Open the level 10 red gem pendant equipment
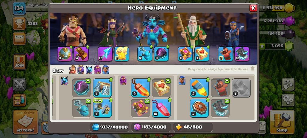Image resolution: width=307 pixels, height=138 pixels. [161, 108]
